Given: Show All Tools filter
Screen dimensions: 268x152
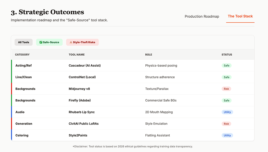Looking at the screenshot, I should click(x=24, y=42).
